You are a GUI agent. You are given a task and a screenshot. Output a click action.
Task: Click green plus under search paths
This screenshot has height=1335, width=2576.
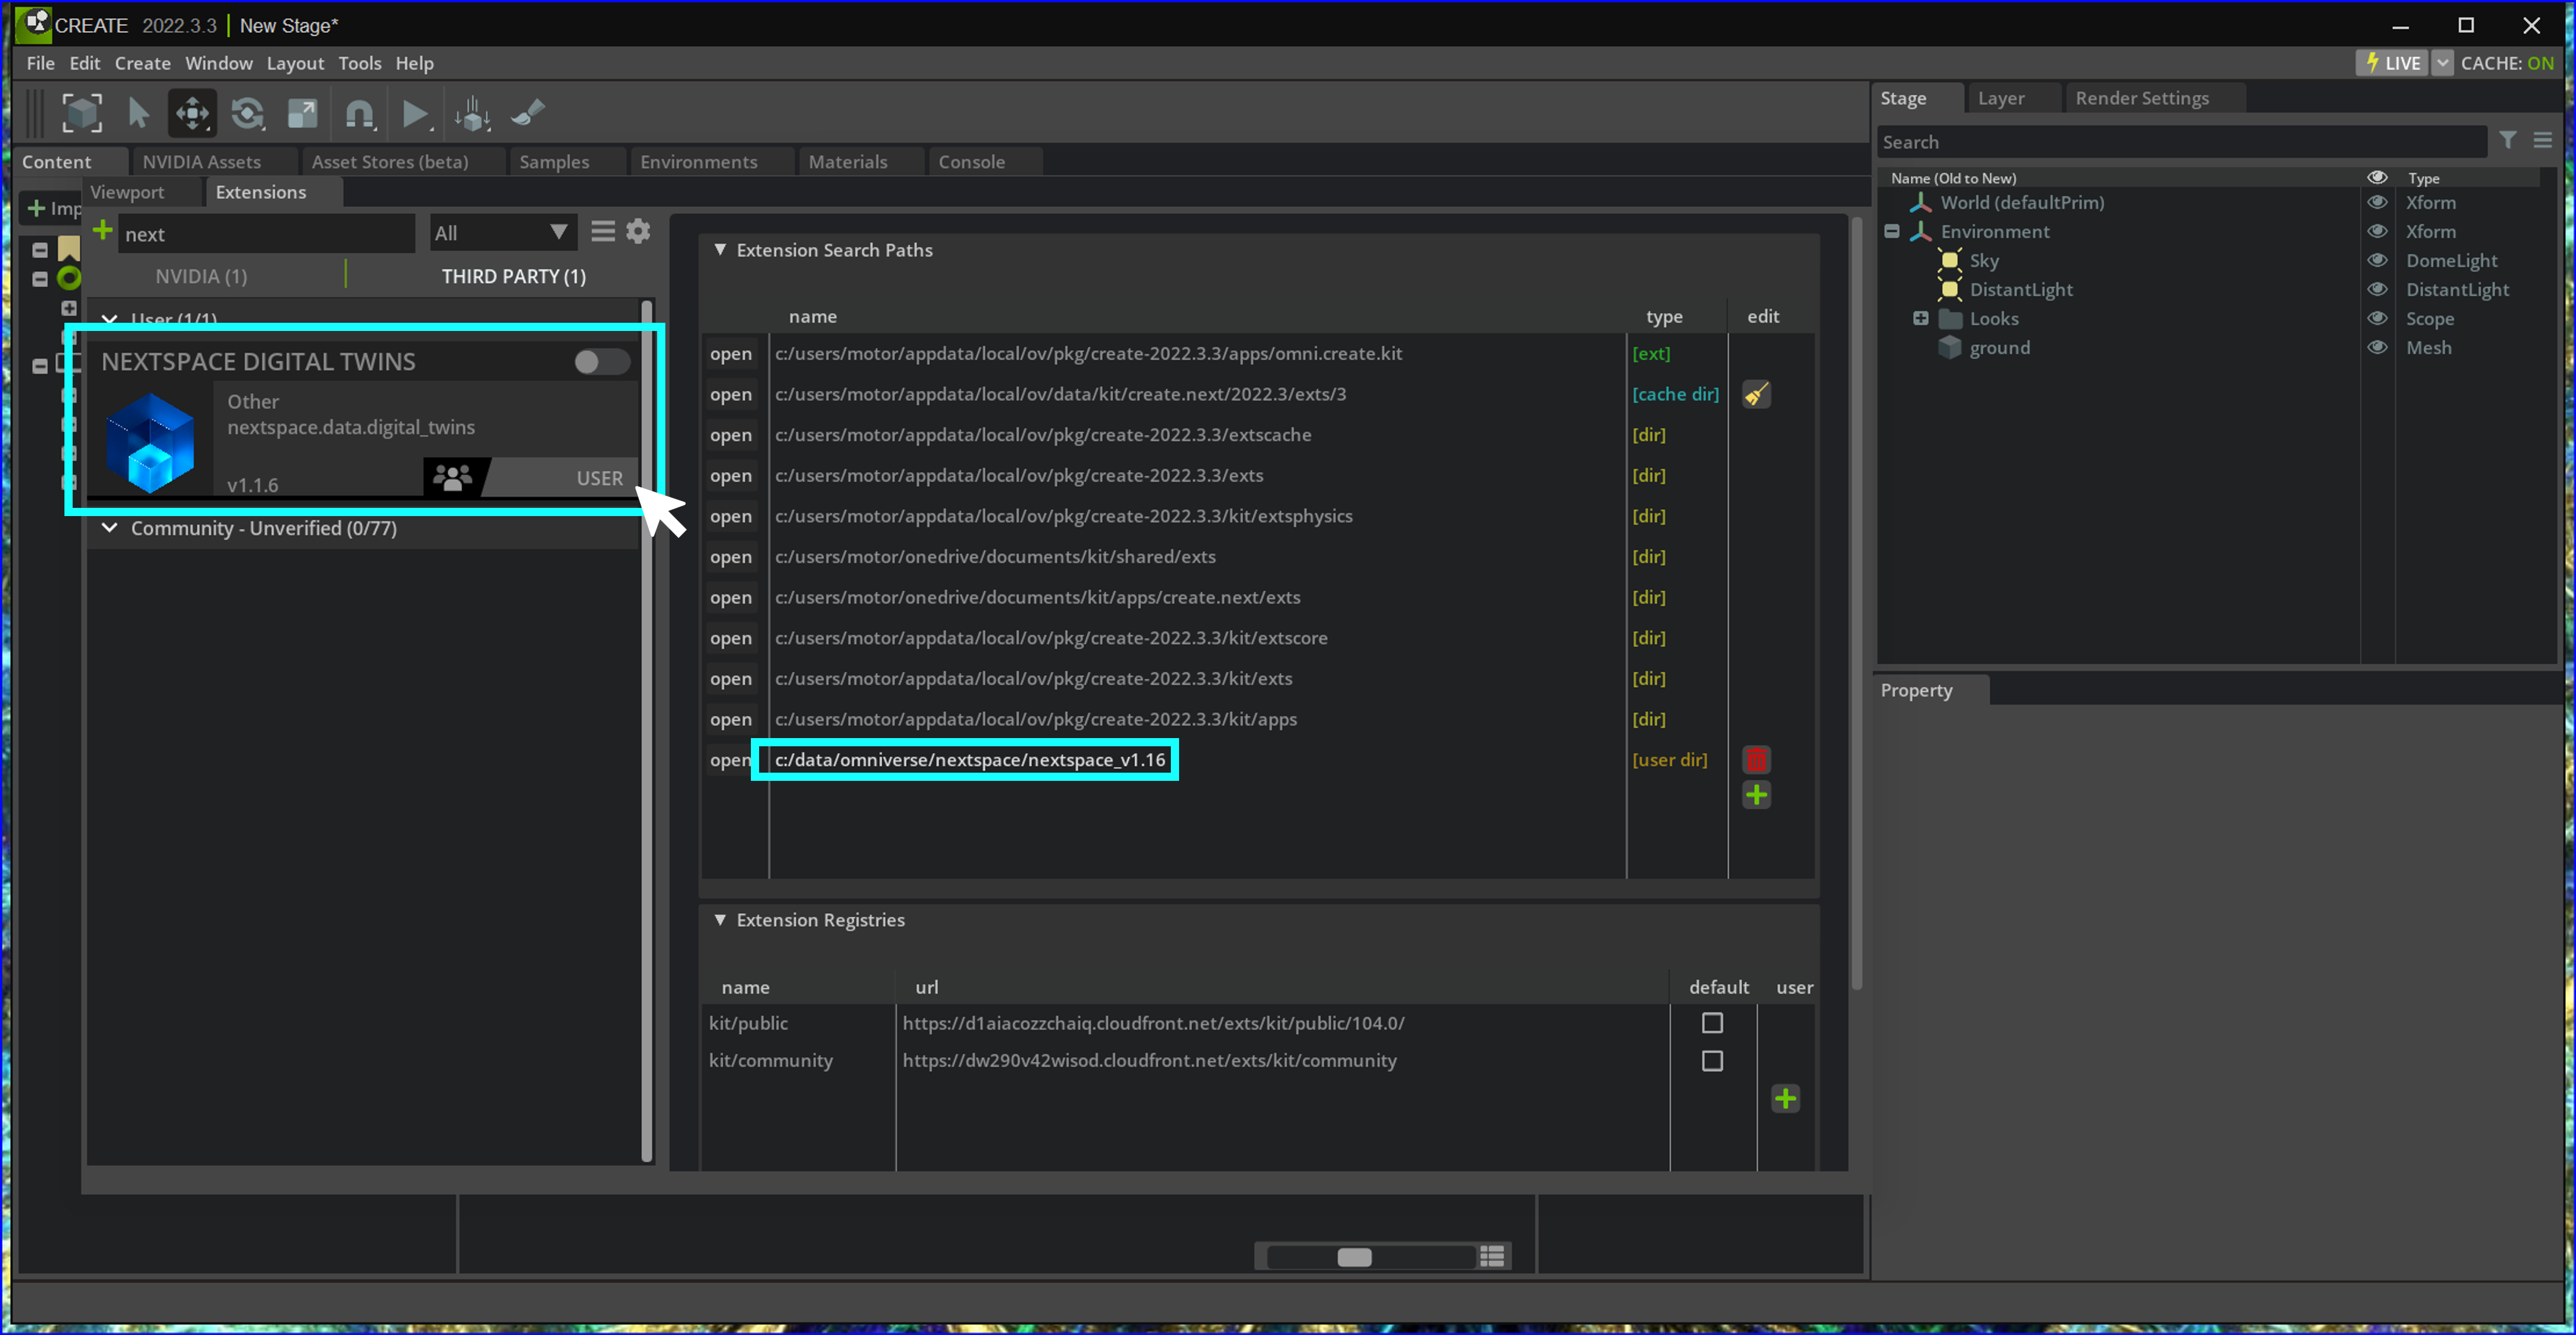pyautogui.click(x=1755, y=796)
